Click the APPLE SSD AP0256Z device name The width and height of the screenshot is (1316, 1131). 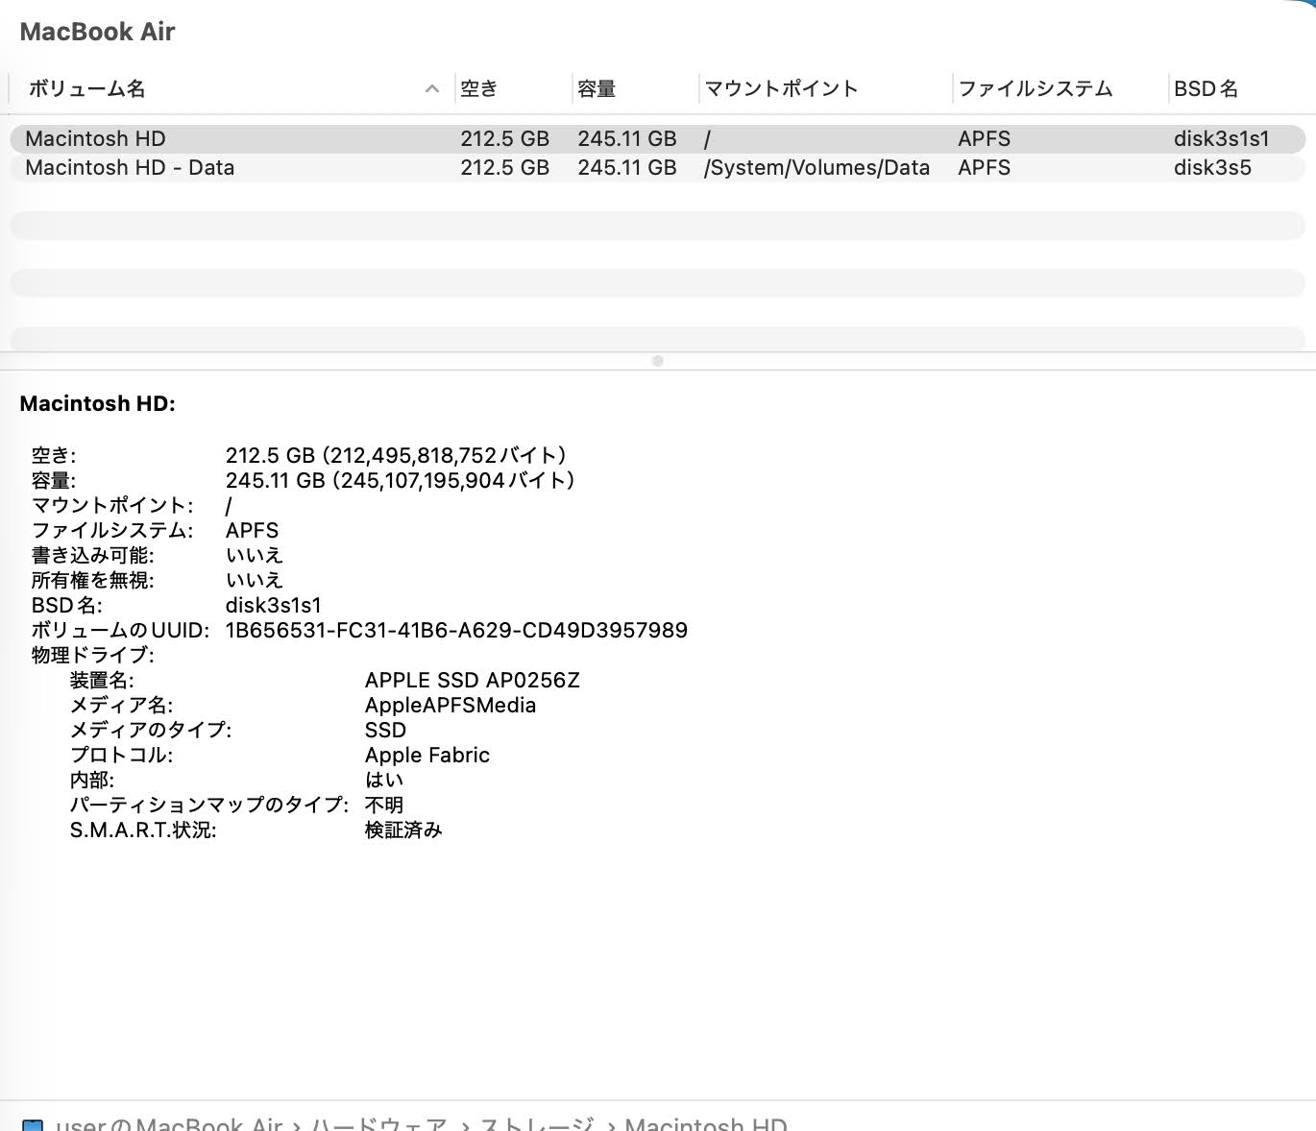473,680
